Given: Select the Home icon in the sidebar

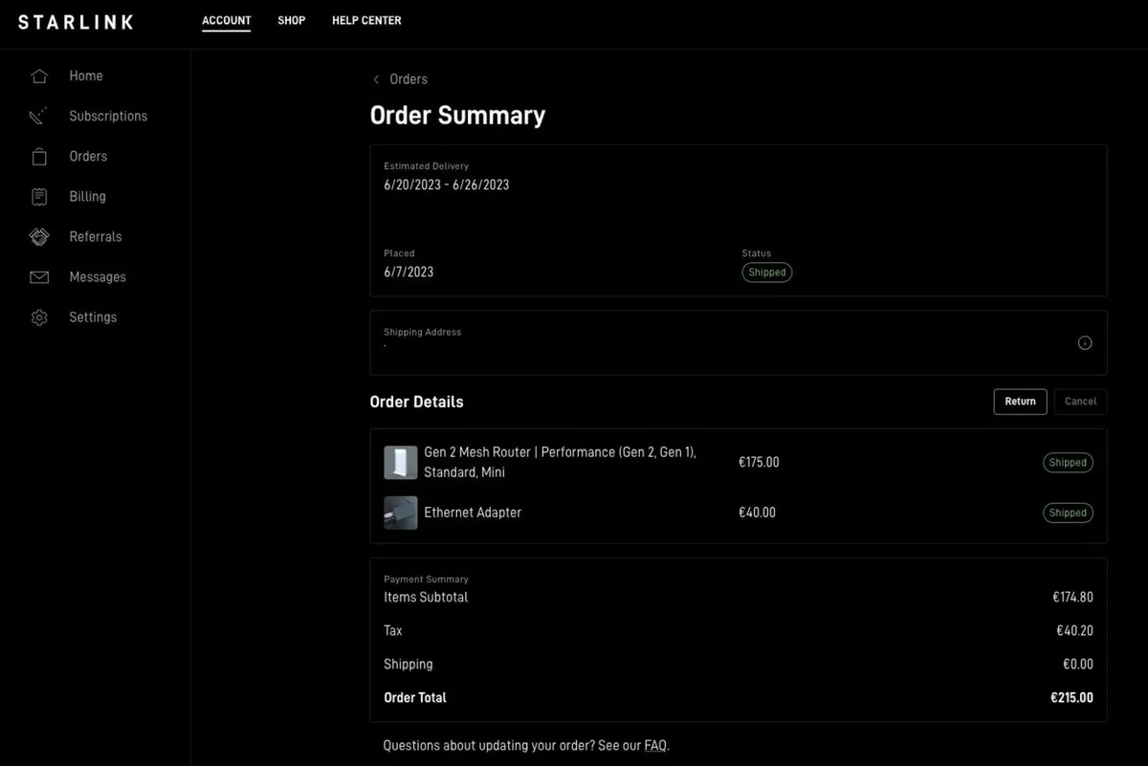Looking at the screenshot, I should click(39, 75).
